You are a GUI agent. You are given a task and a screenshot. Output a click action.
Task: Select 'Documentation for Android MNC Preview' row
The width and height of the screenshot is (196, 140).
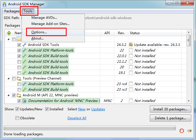[x=64, y=101]
